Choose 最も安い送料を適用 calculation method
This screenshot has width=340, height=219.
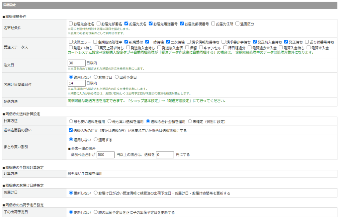tap(71, 121)
